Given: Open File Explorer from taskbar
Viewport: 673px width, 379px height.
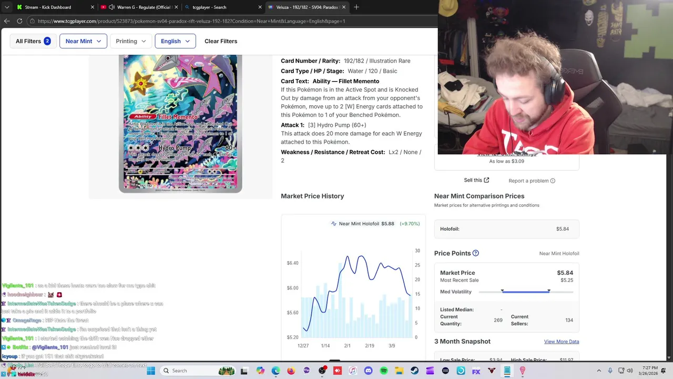Looking at the screenshot, I should pyautogui.click(x=399, y=371).
